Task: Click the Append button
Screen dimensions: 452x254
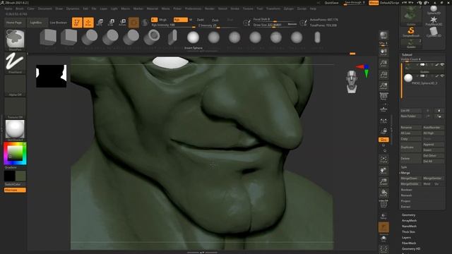Action: click(x=433, y=145)
